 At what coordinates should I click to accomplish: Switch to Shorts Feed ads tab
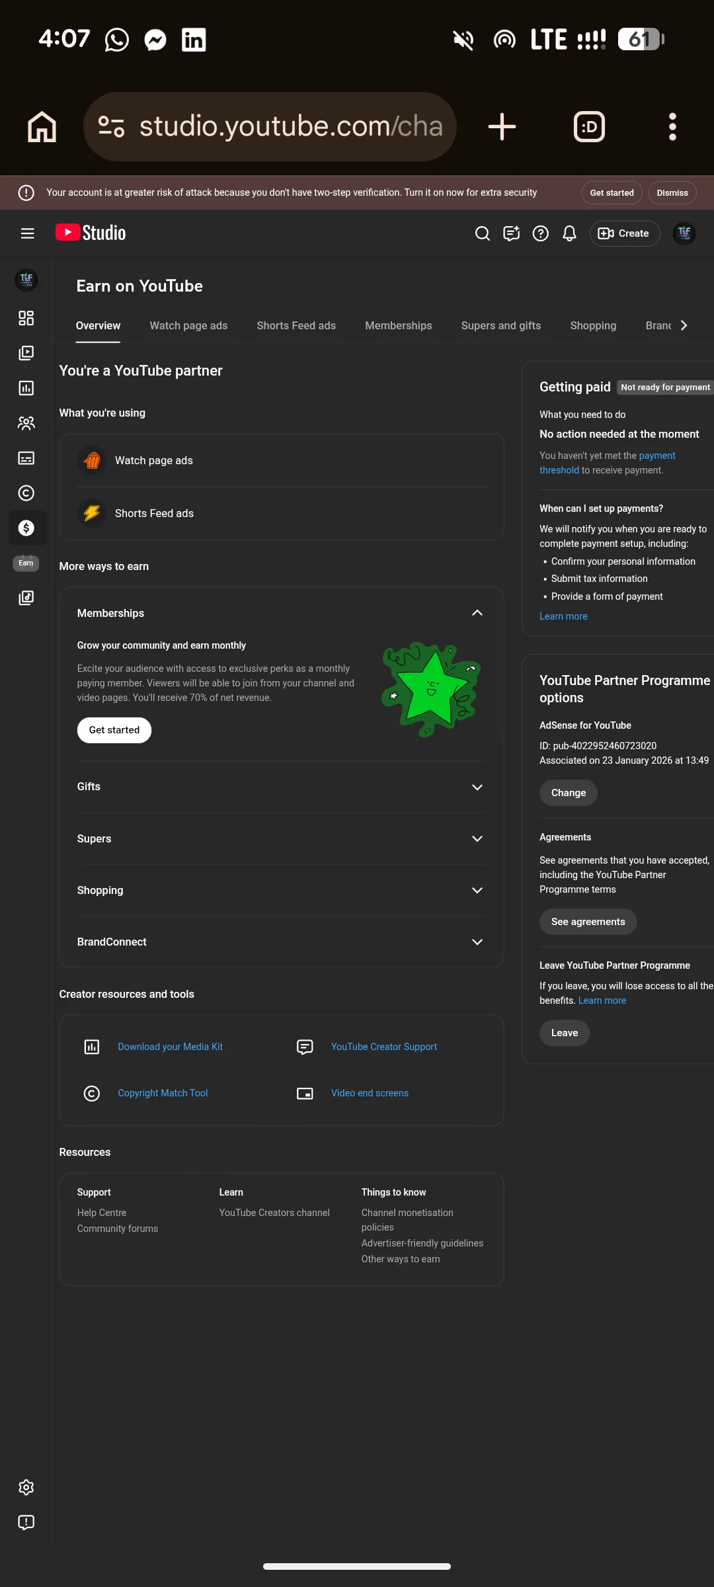[x=296, y=325]
